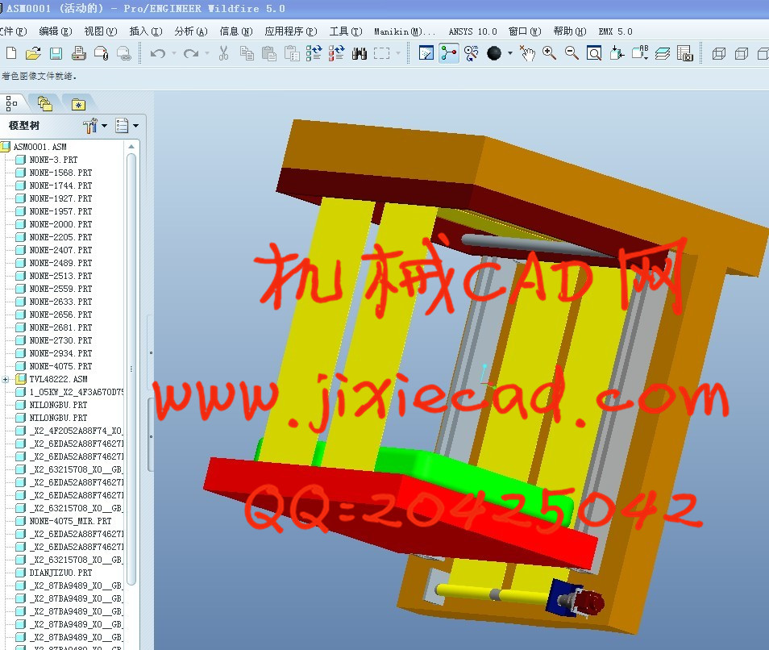Open a file with the folder icon
Viewport: 769px width, 650px height.
(x=33, y=53)
